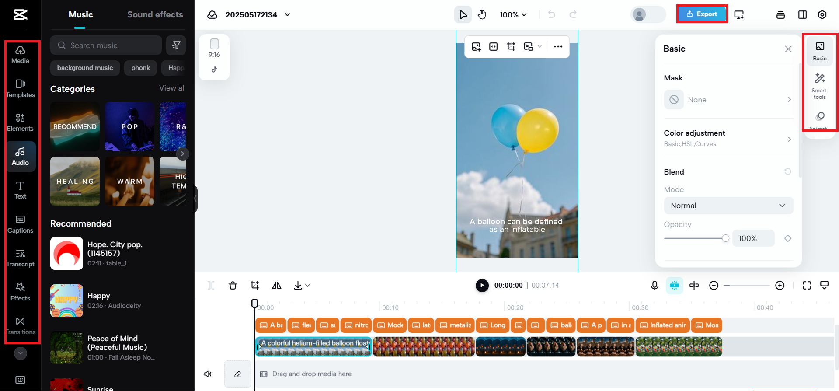The image size is (839, 391).
Task: Mute the timeline track audio
Action: [x=208, y=374]
